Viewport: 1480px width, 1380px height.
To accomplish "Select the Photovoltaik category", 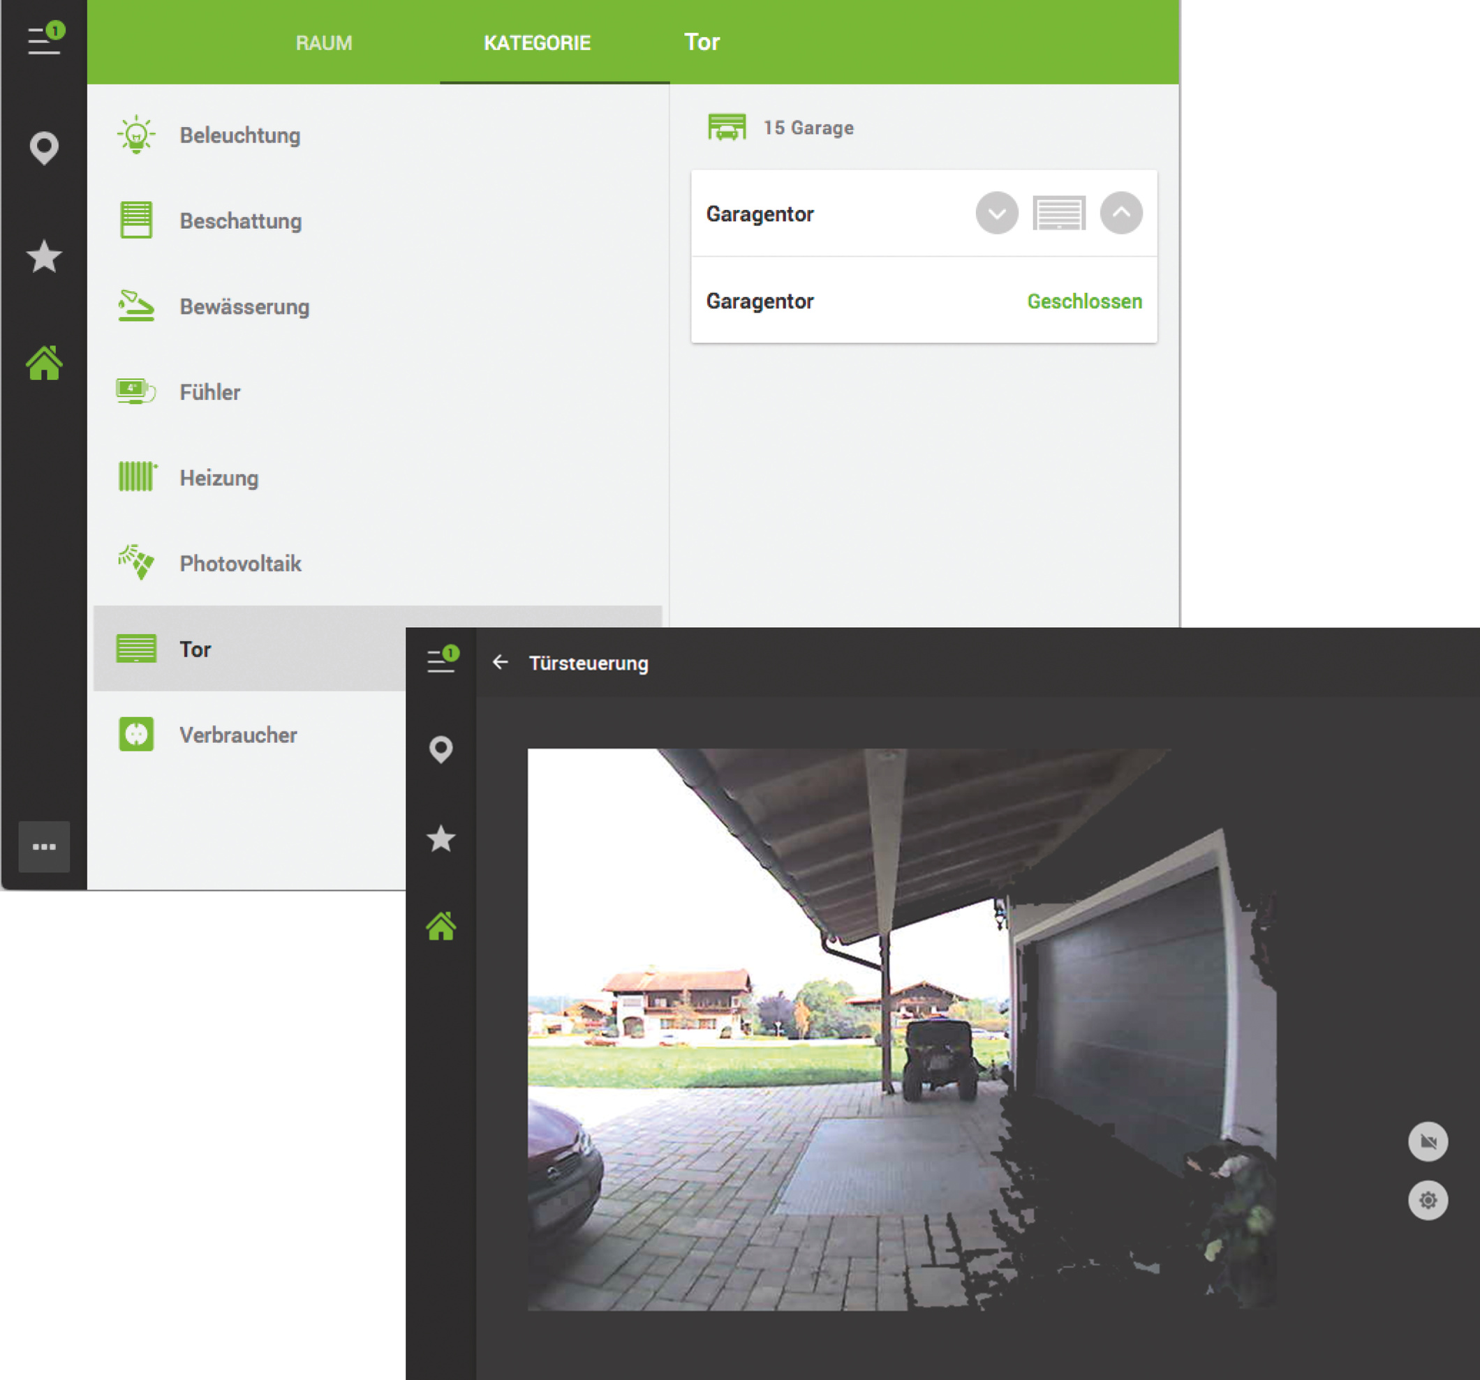I will (239, 563).
